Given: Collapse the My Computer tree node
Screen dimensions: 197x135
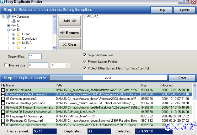Looking at the screenshot, I should (x=3, y=17).
